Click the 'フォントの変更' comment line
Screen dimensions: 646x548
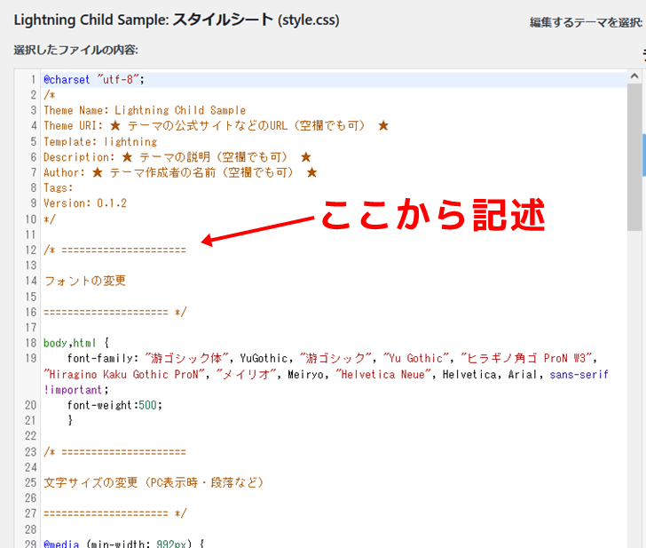click(x=85, y=281)
